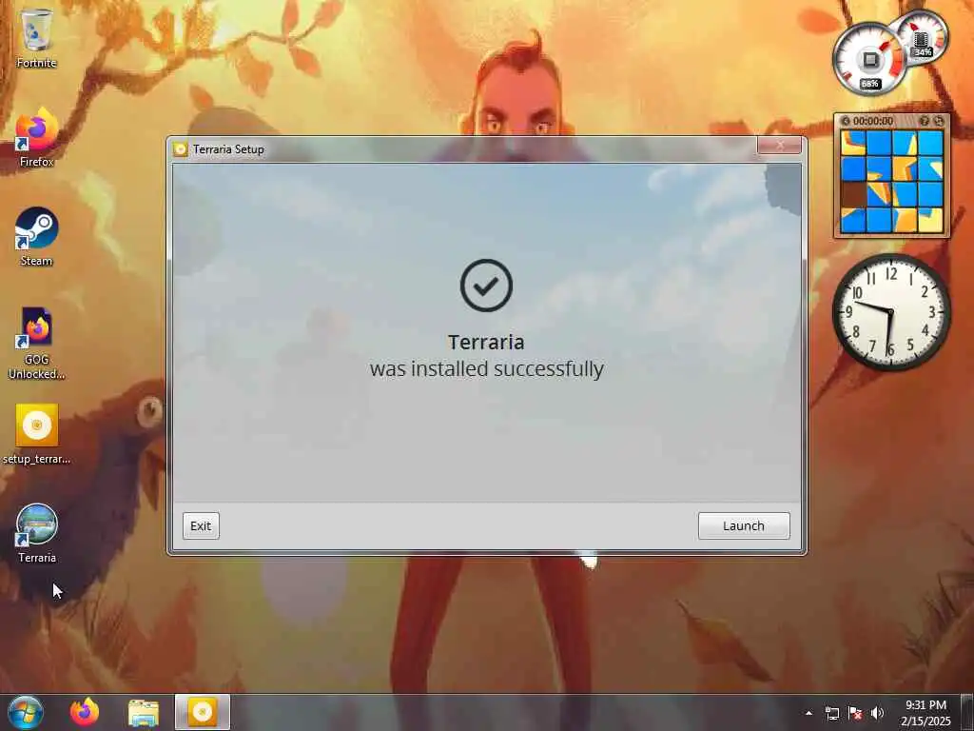974x731 pixels.
Task: Open the Recycle Bin named Fortnite
Action: [x=36, y=37]
